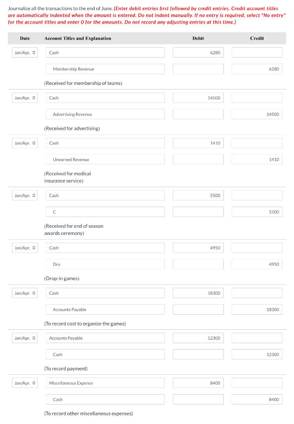Open the Jan/Apr. selector beside the Miscellaneous Expense entry
The image size is (294, 424).
25,383
